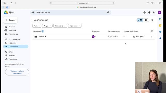Image resolution: width=166 pixels, height=93 pixels.
Task: Click the Поиск на Диске field
Action: (x=71, y=12)
